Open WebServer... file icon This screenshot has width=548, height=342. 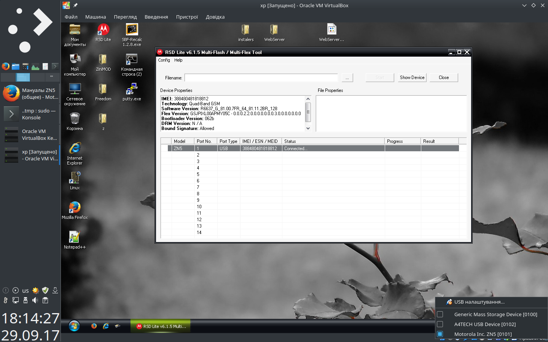[x=331, y=33]
